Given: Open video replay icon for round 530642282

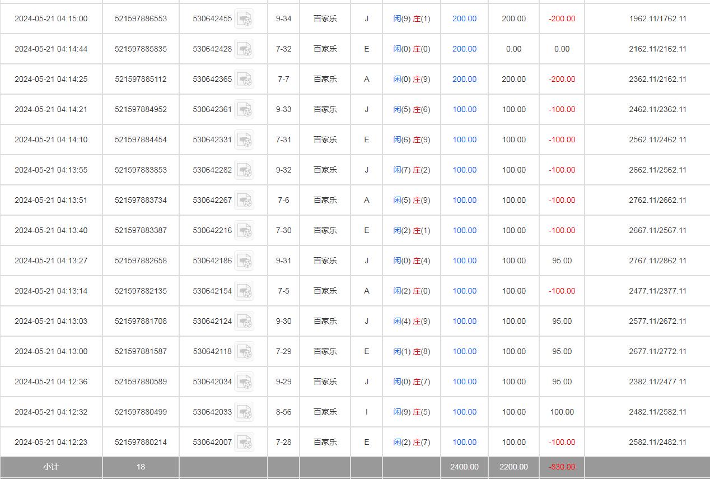Looking at the screenshot, I should [x=244, y=170].
